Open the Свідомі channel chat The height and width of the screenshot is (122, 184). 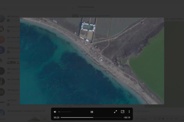click(x=10, y=71)
